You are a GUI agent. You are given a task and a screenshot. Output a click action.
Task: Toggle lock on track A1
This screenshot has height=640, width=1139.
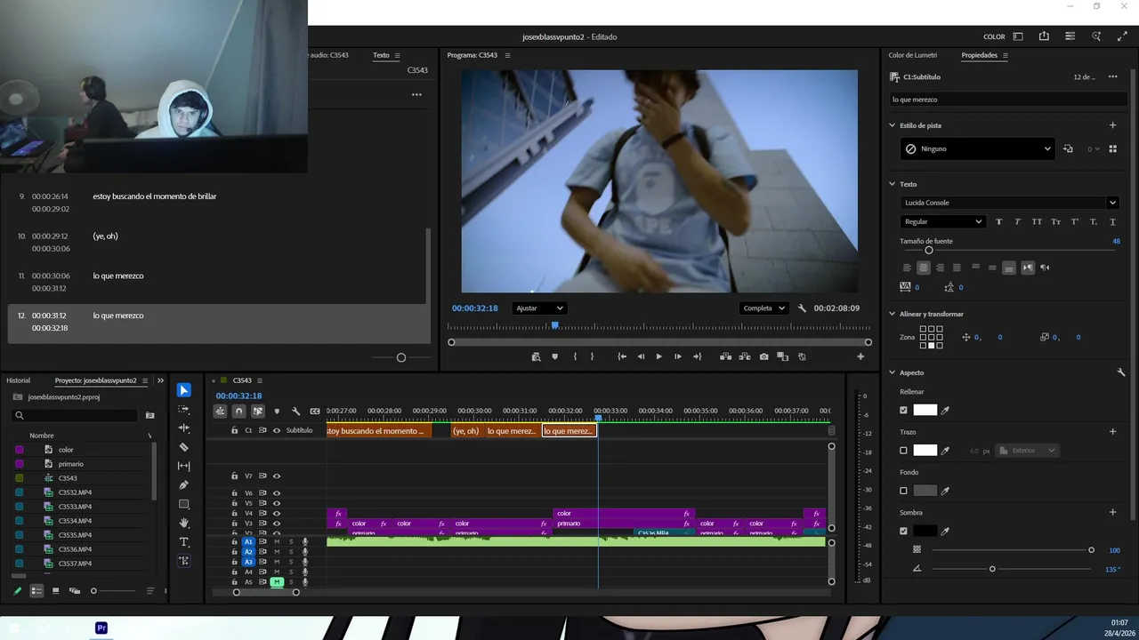pyautogui.click(x=235, y=541)
